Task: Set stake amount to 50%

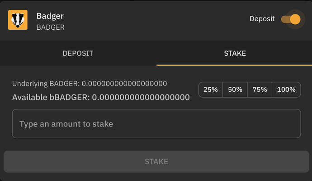Action: tap(235, 89)
